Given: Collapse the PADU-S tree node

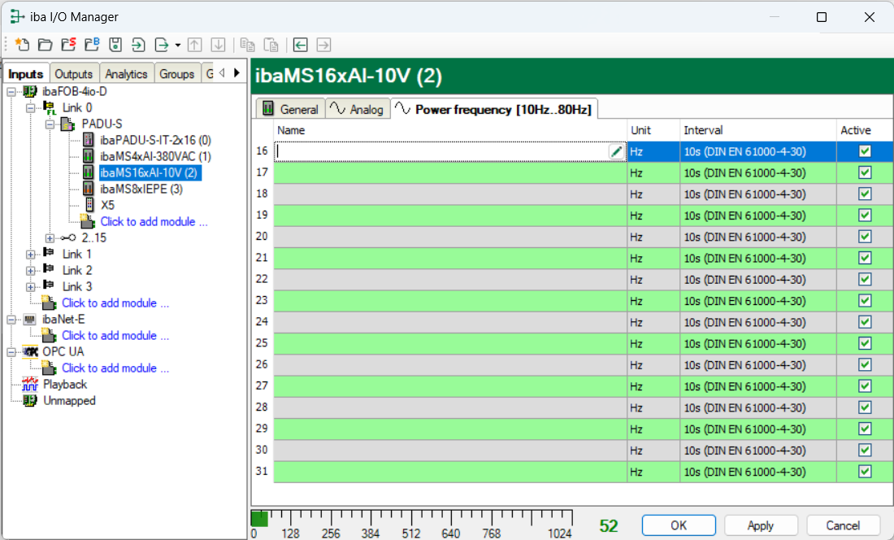Looking at the screenshot, I should point(50,124).
